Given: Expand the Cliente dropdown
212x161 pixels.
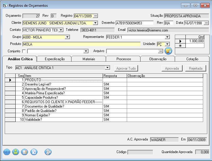Looking at the screenshot, I should point(95,23).
